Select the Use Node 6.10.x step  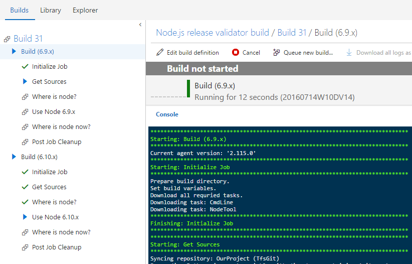[55, 217]
